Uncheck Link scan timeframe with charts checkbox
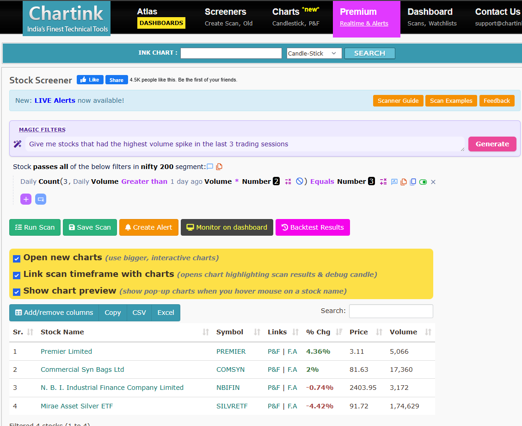This screenshot has height=426, width=522. [17, 275]
